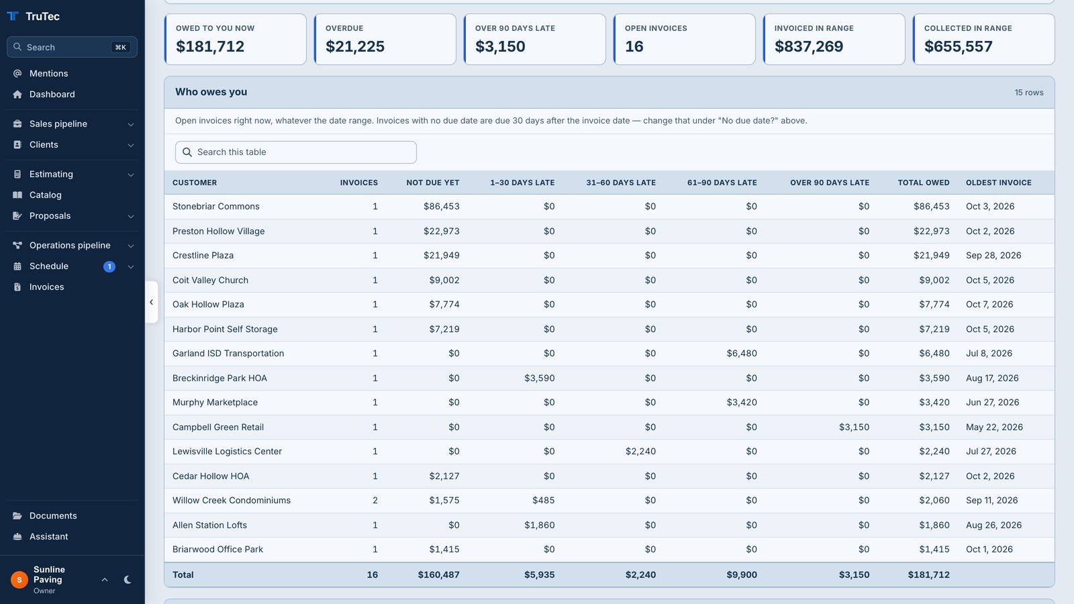This screenshot has height=604, width=1074.
Task: Select Willow Creek Condominiums row
Action: pyautogui.click(x=609, y=501)
